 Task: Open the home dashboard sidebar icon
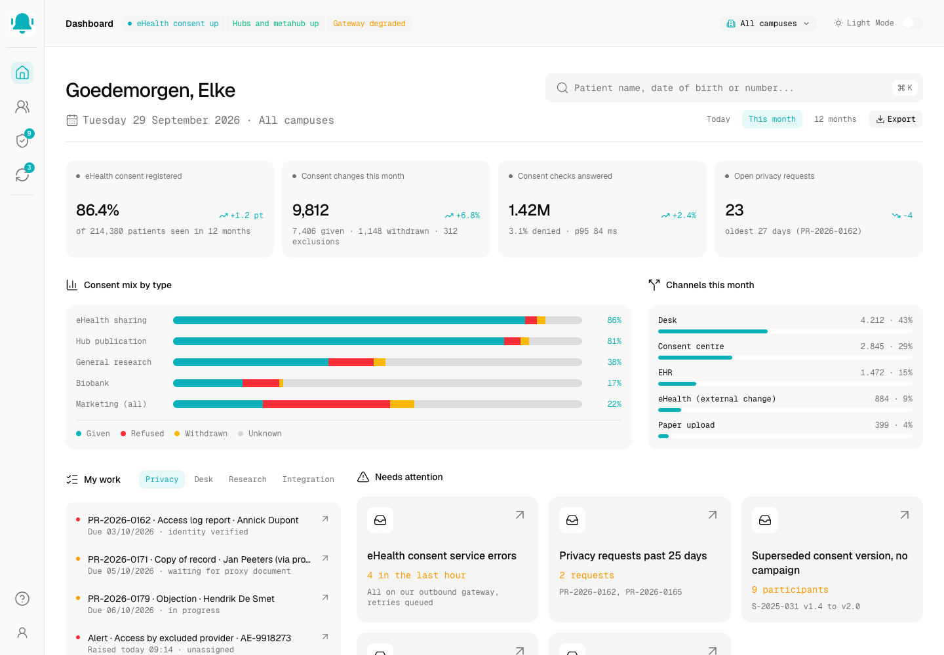[x=22, y=73]
